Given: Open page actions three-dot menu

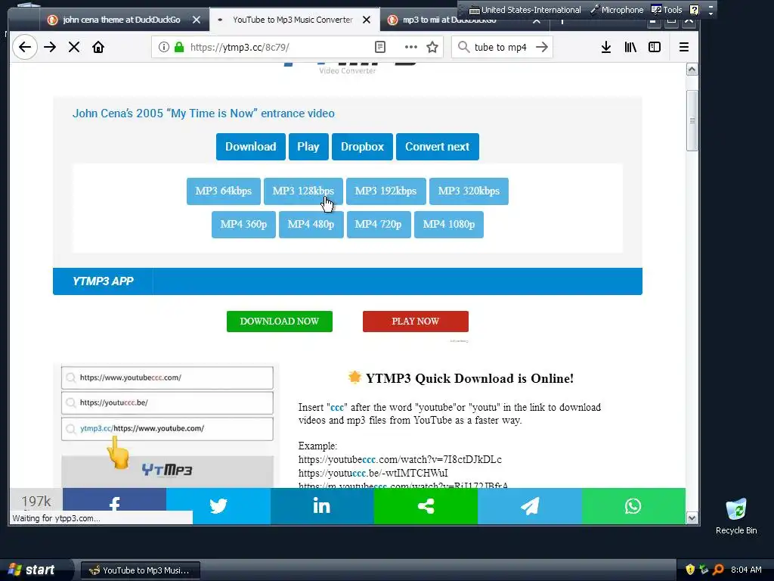Looking at the screenshot, I should pyautogui.click(x=410, y=47).
